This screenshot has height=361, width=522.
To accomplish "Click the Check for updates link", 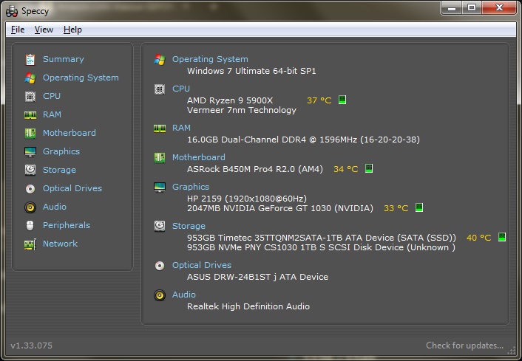I will tap(464, 345).
